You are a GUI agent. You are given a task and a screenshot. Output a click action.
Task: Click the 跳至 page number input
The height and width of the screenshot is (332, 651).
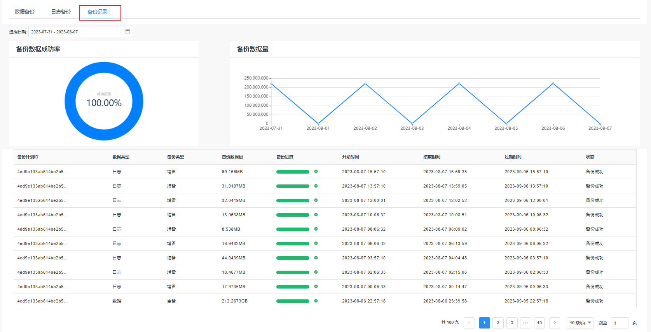(620, 323)
